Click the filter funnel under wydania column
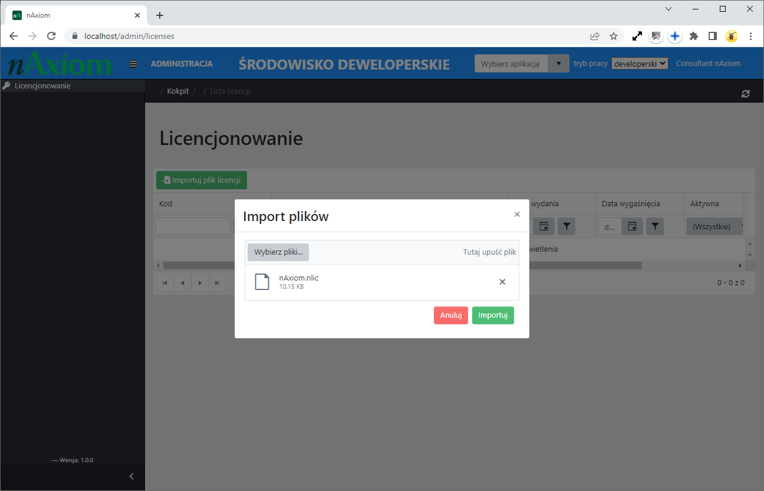The width and height of the screenshot is (764, 491). 567,226
